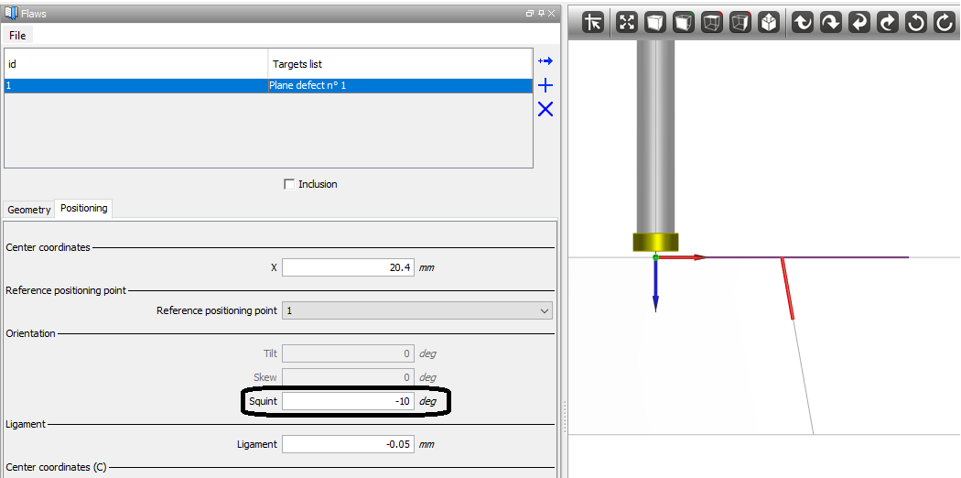Click the rotate icon with arrow pointing right
961x478 pixels.
(888, 23)
